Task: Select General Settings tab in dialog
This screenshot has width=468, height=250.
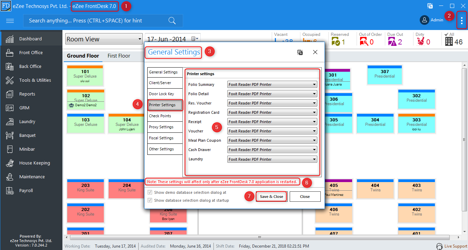Action: click(x=165, y=72)
